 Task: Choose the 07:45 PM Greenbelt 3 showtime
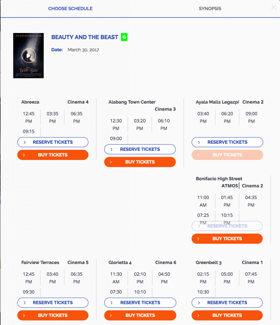(251, 278)
